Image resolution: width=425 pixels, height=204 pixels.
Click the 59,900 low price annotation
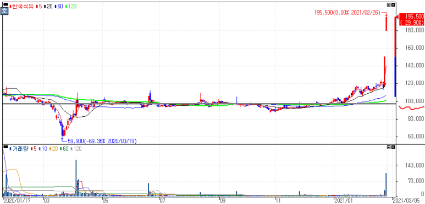pyautogui.click(x=102, y=141)
